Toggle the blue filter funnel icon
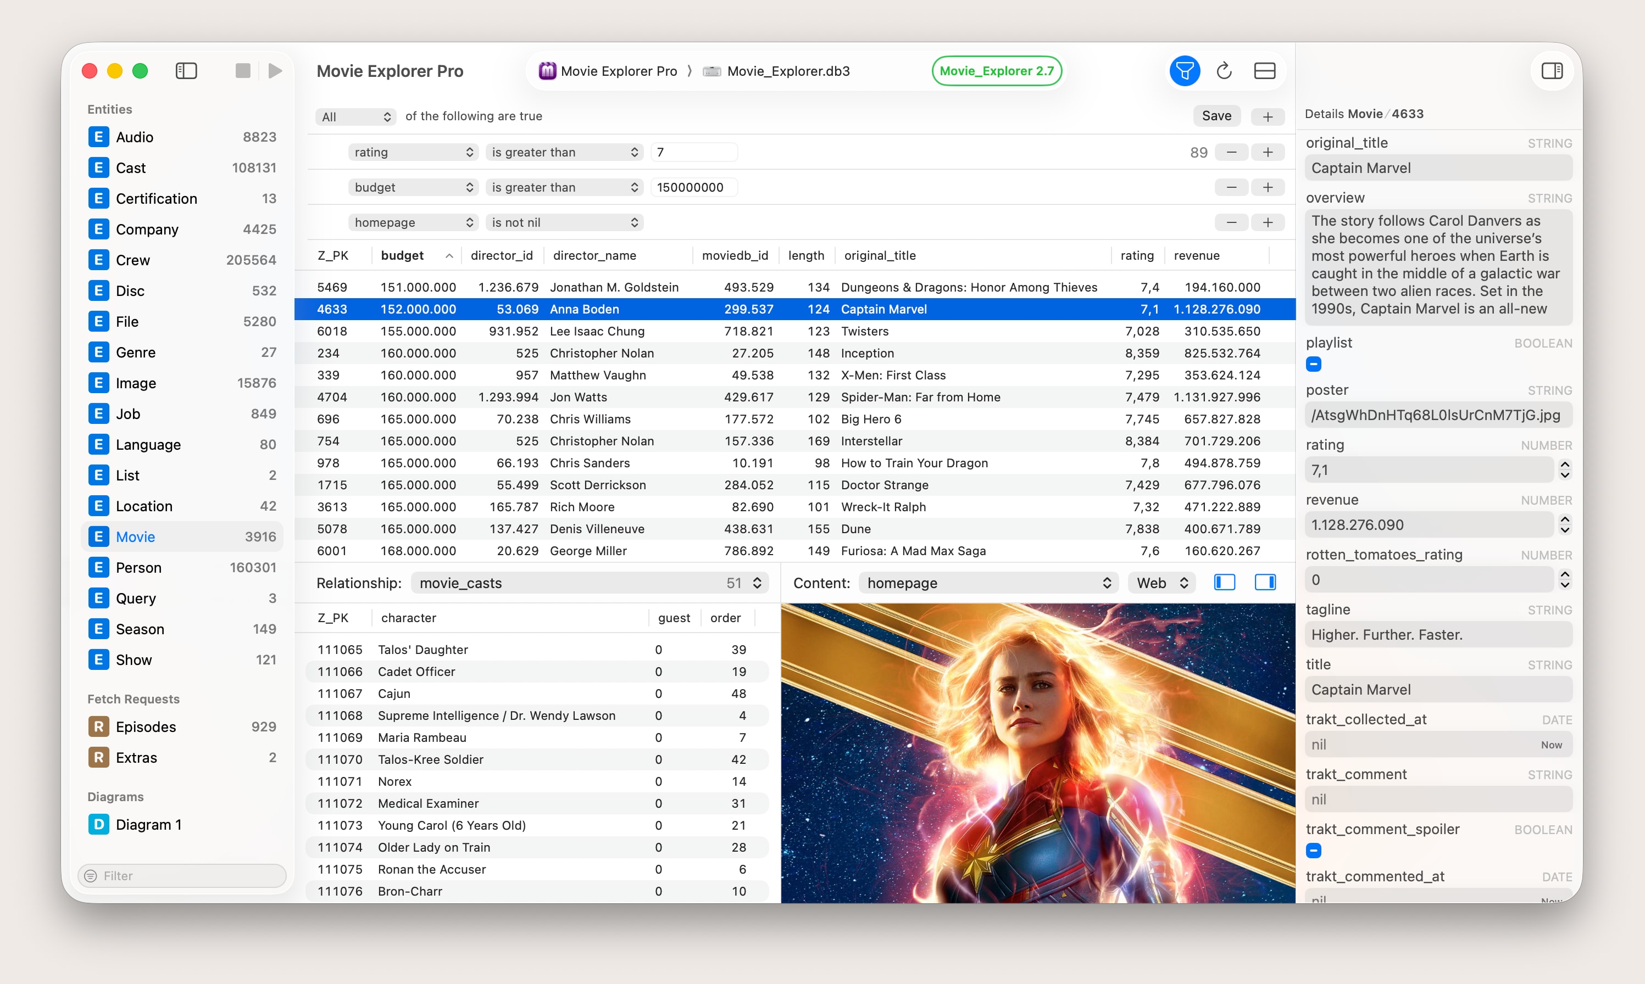 pos(1184,71)
